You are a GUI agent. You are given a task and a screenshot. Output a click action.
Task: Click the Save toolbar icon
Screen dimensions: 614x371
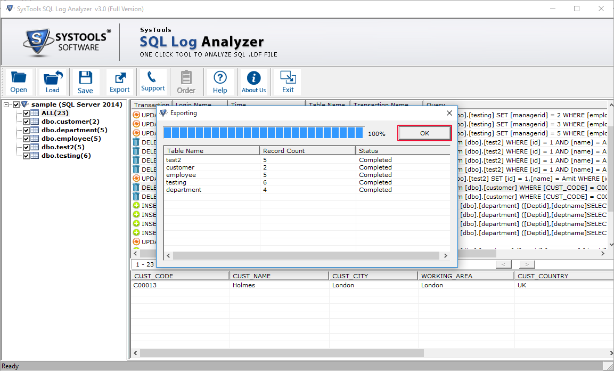point(85,82)
